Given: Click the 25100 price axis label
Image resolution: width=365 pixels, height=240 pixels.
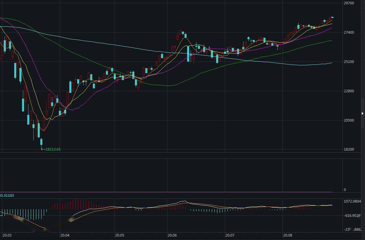Looking at the screenshot, I should click(349, 62).
